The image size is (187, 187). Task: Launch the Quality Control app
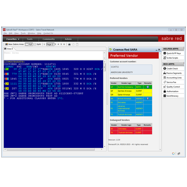pyautogui.click(x=173, y=87)
